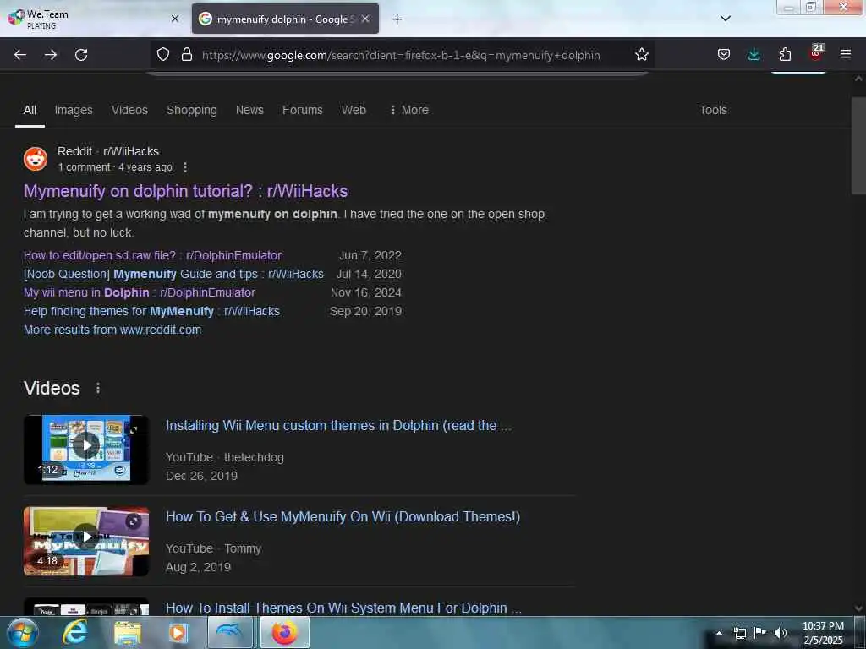Bookmark this page with the star icon
Image resolution: width=866 pixels, height=649 pixels.
click(x=641, y=55)
